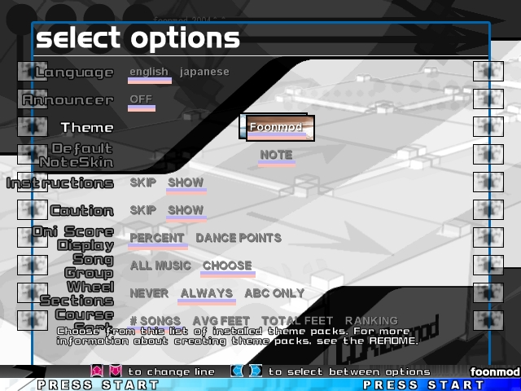Click the icon left of Song Group row
Viewport: 521px width, 391px height.
(x=32, y=265)
